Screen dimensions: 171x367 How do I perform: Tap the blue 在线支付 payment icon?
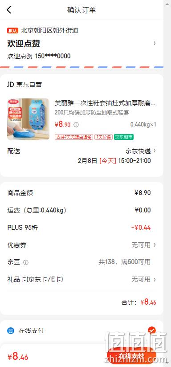pyautogui.click(x=11, y=331)
